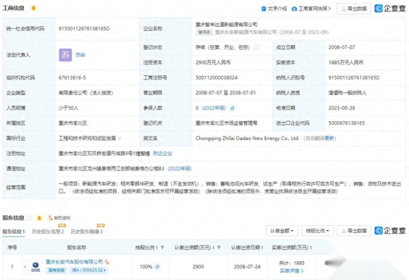Click paid-in capital 1885万元人民币
This screenshot has height=280, width=409.
(346, 62)
